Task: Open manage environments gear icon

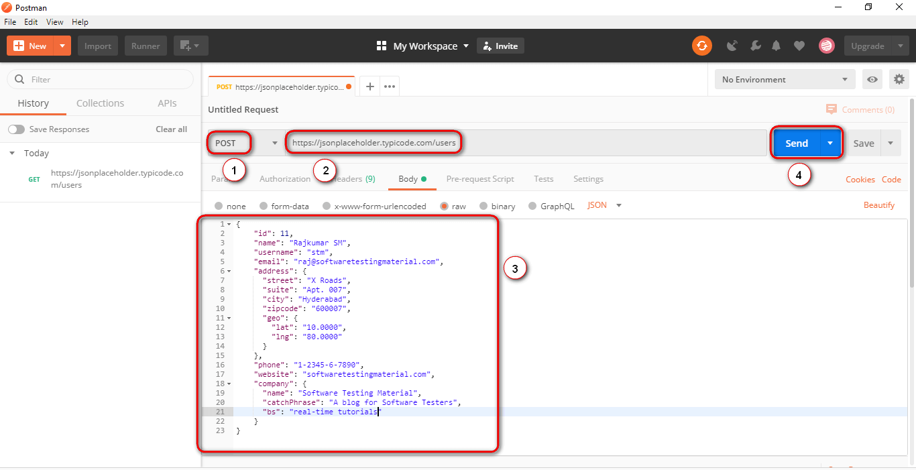Action: pyautogui.click(x=899, y=79)
